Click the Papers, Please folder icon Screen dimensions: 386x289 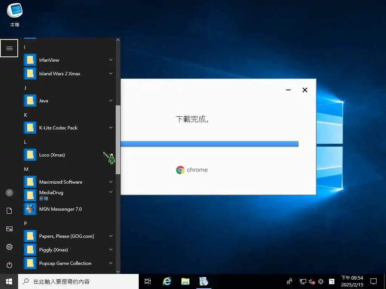[x=30, y=236]
